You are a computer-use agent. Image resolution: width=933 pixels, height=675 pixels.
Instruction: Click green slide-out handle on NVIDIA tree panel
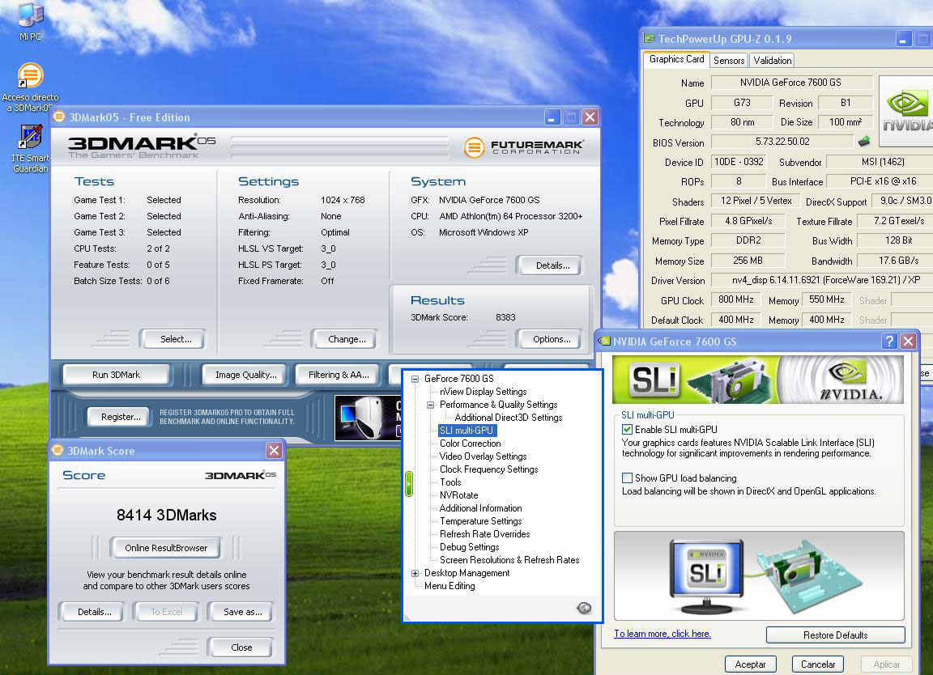[x=409, y=484]
